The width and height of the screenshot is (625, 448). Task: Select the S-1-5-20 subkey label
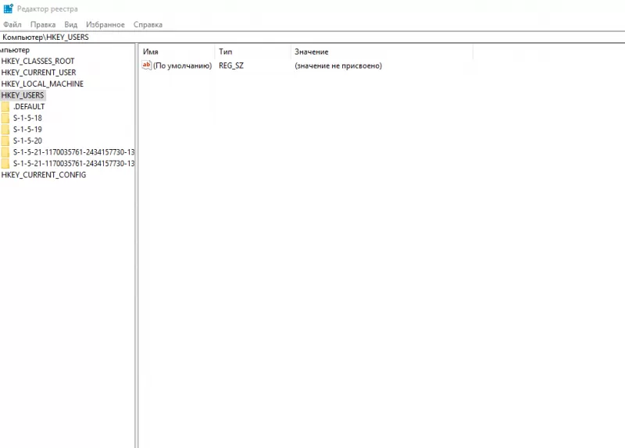[x=27, y=140]
